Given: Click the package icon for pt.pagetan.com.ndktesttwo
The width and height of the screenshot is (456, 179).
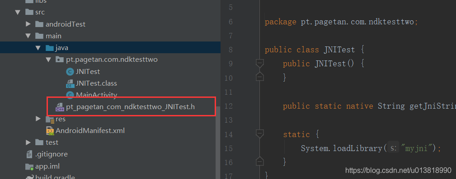Looking at the screenshot, I should (59, 60).
